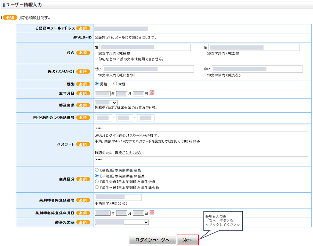
Task: Select the 男性 gender radio button
Action: 97,84
